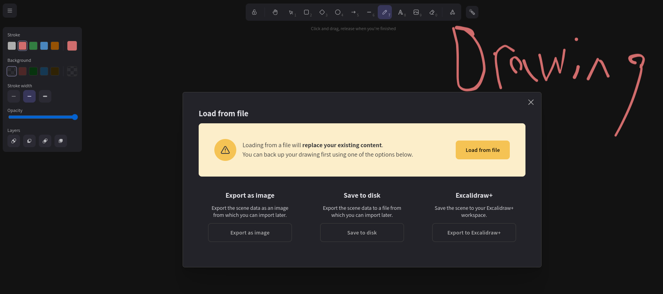Click the Save to disk button
The height and width of the screenshot is (294, 663).
[362, 233]
